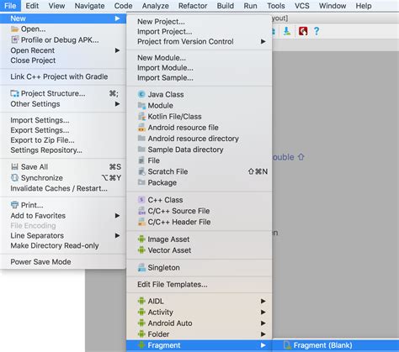
Task: Open the Window menu
Action: [332, 6]
